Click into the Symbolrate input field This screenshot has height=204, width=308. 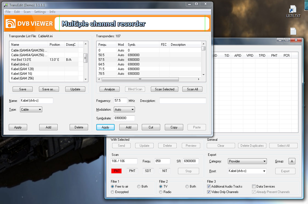tap(124, 118)
